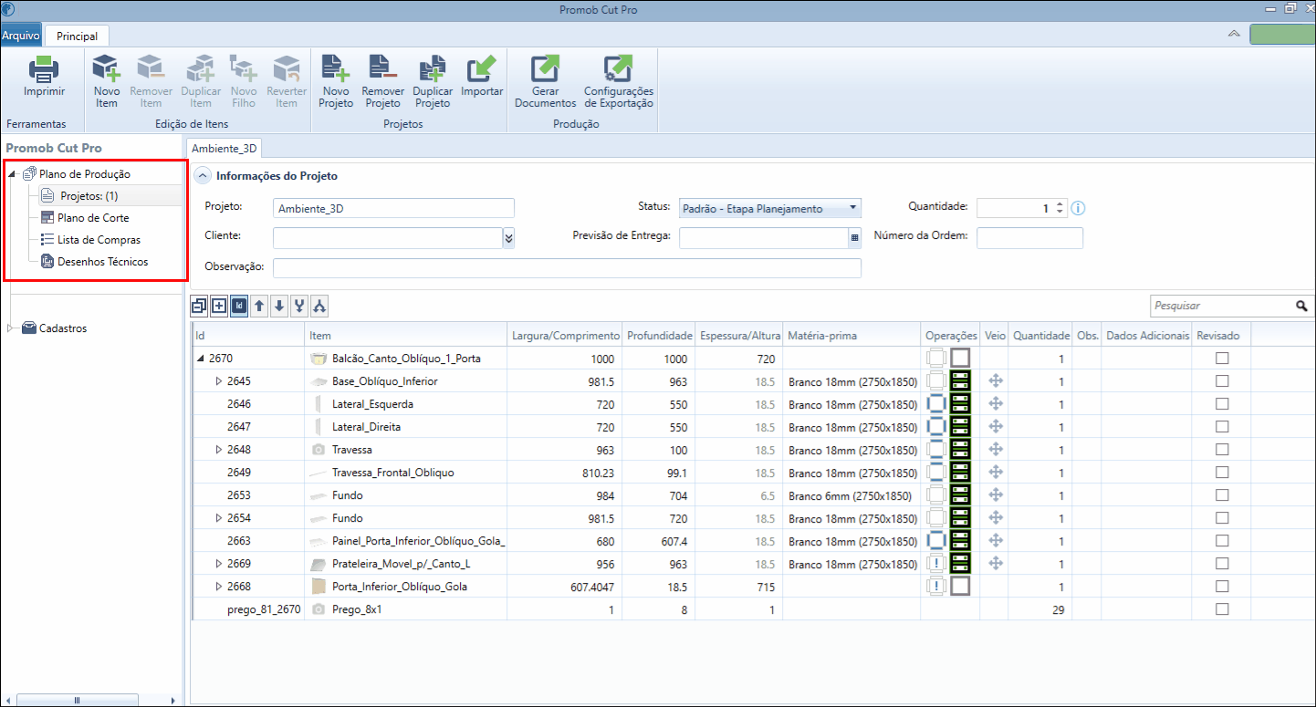Create a Novo Projeto
The height and width of the screenshot is (707, 1316).
pyautogui.click(x=336, y=81)
